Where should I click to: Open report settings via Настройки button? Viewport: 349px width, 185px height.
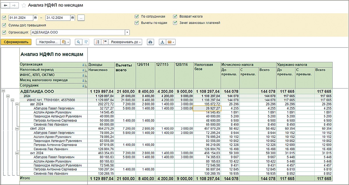(x=48, y=42)
